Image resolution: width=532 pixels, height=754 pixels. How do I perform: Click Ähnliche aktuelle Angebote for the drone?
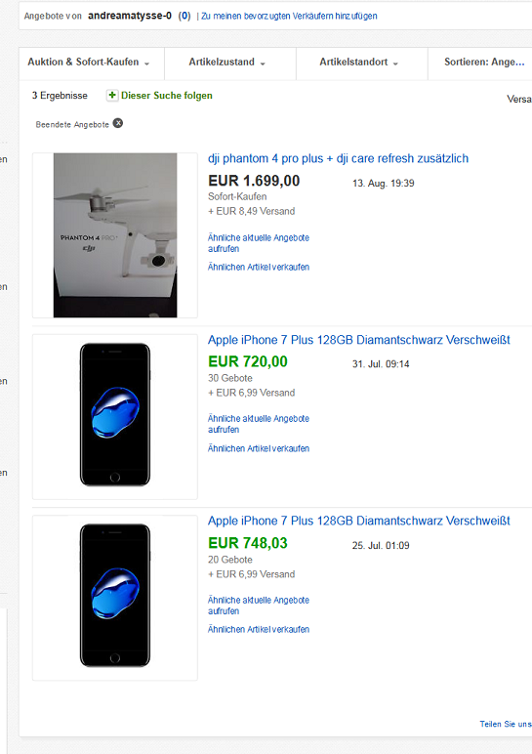(x=259, y=243)
